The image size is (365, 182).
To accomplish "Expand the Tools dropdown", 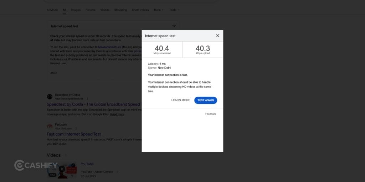I will pyautogui.click(x=174, y=10).
